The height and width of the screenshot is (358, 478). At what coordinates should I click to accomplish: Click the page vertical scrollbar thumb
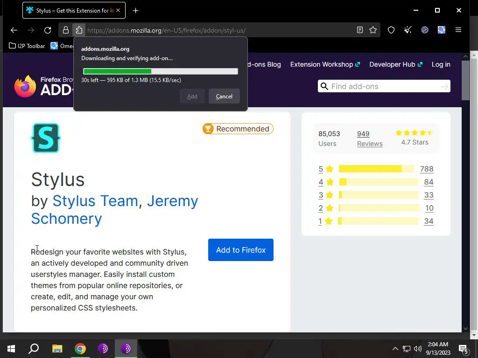click(x=465, y=80)
